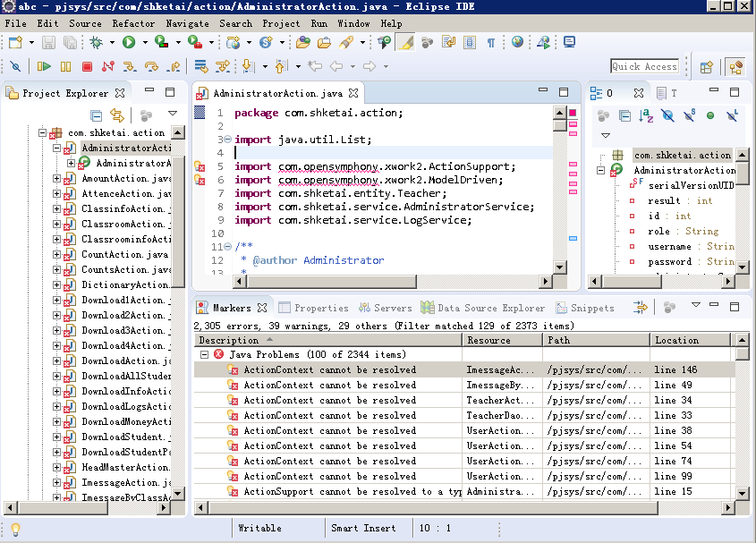Select the first ActionContext error row
This screenshot has height=543, width=756.
[464, 369]
